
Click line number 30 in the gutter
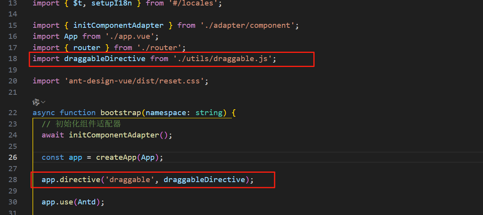(13, 202)
